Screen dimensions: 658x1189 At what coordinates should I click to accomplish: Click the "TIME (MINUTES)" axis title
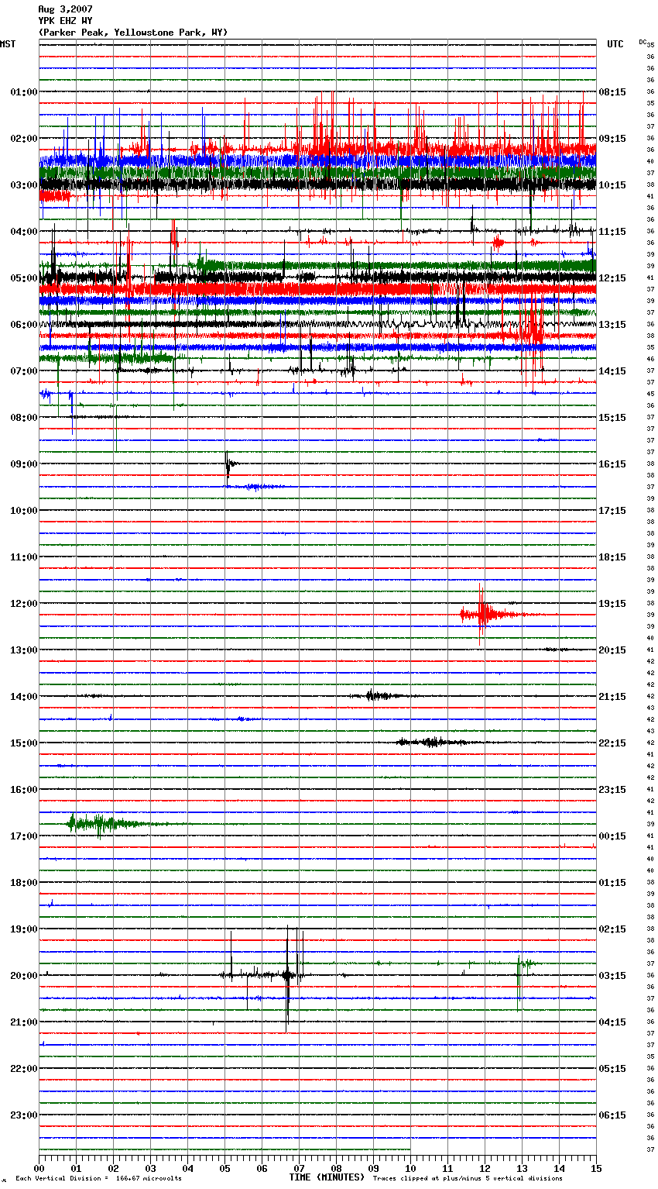[x=327, y=1177]
